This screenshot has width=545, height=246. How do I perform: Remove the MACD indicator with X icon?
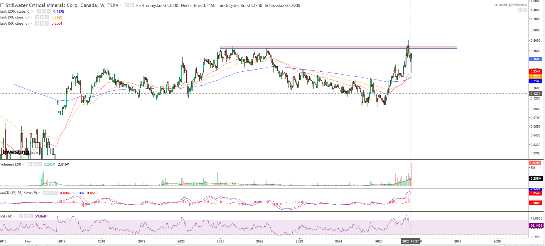[x=55, y=193]
